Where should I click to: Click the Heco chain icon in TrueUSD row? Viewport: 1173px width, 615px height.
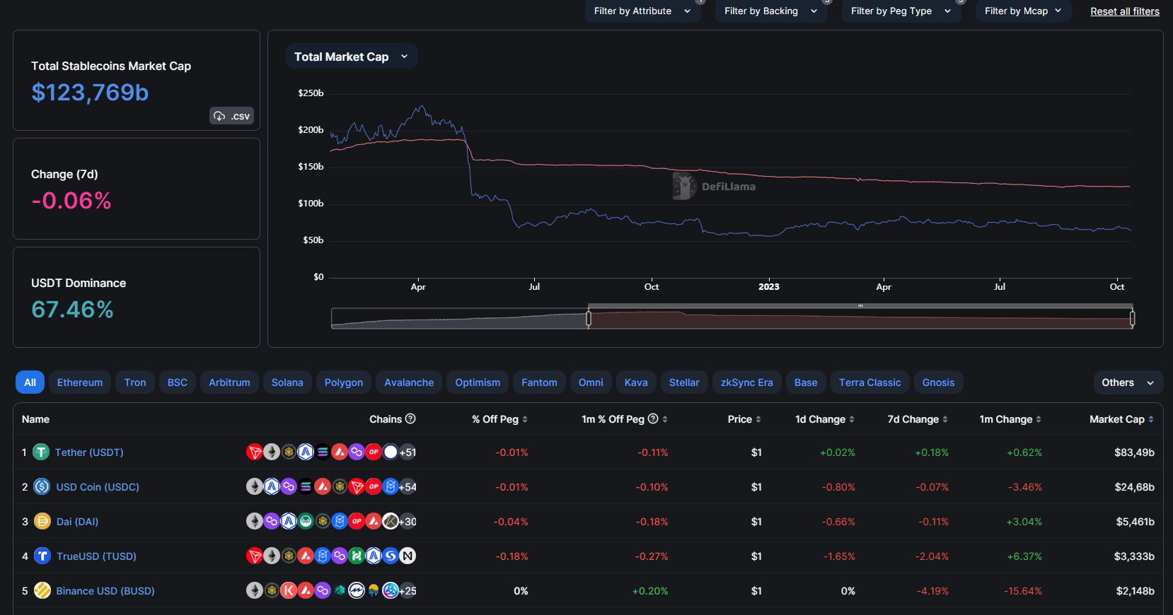(357, 556)
